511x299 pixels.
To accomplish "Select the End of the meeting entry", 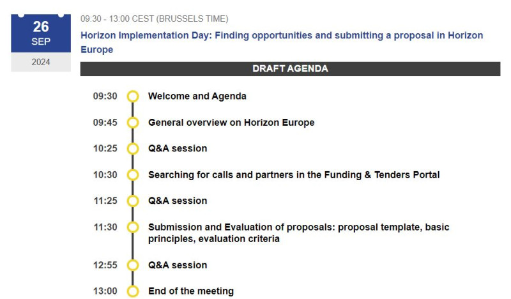I will (191, 291).
